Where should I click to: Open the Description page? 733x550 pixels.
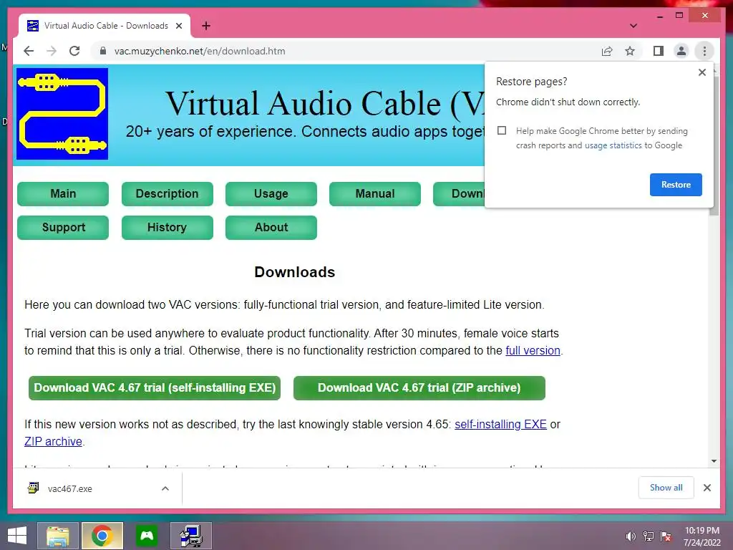coord(167,193)
